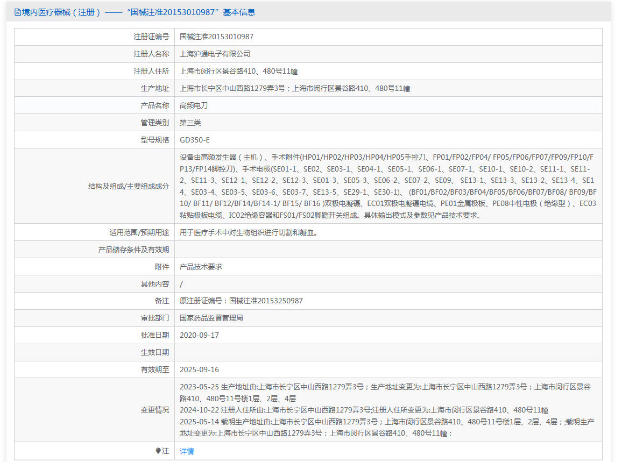
Task: Open the 详情 link
Action: pos(187,451)
